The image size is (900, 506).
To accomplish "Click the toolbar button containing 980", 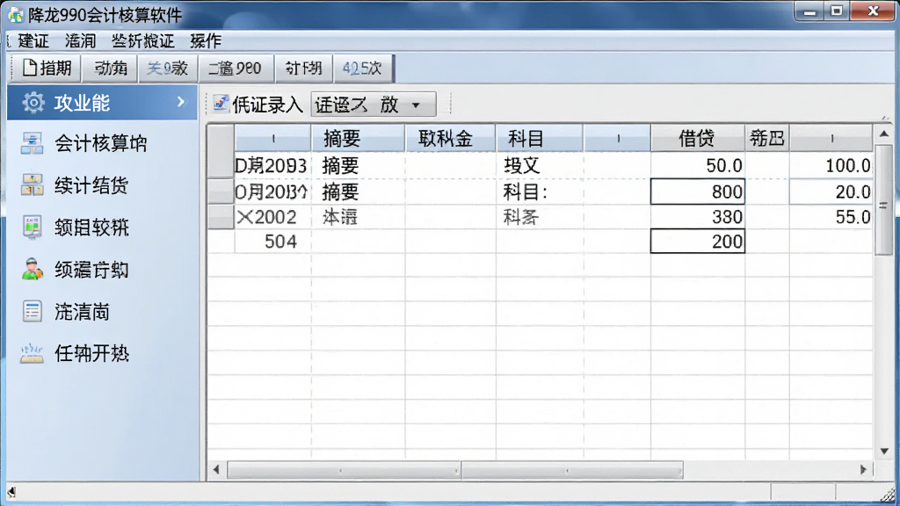I will point(236,69).
